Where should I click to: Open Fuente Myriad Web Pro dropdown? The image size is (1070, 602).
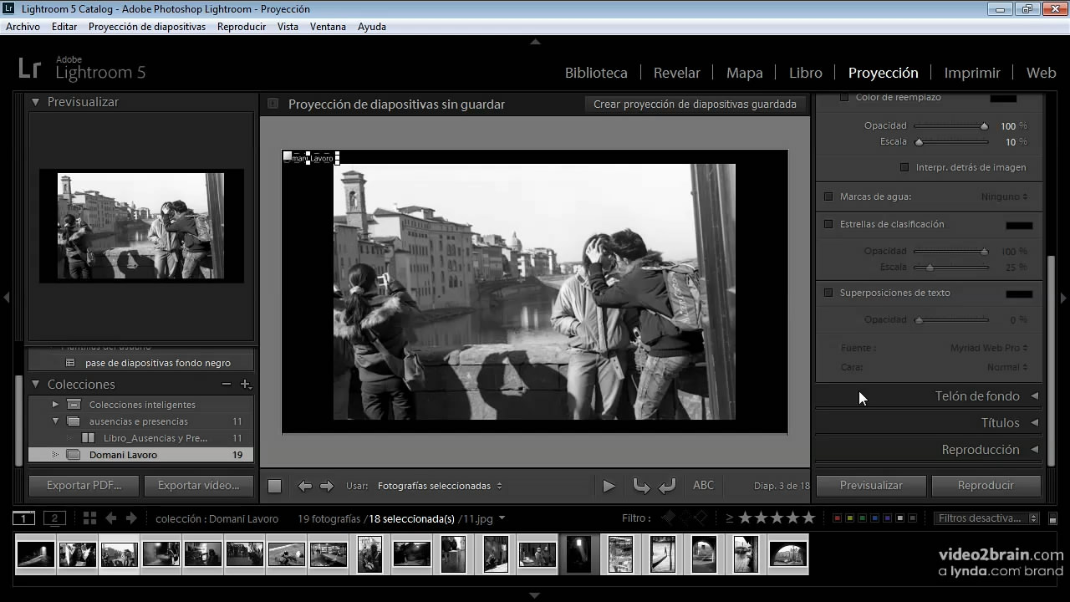(989, 348)
